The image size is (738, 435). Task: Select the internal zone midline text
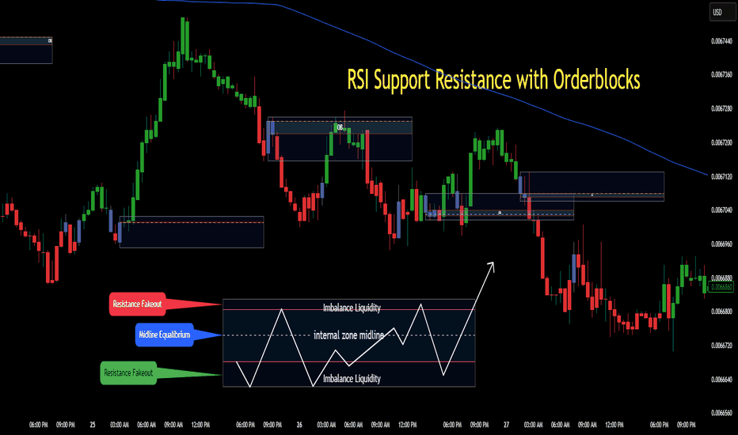[x=348, y=335]
